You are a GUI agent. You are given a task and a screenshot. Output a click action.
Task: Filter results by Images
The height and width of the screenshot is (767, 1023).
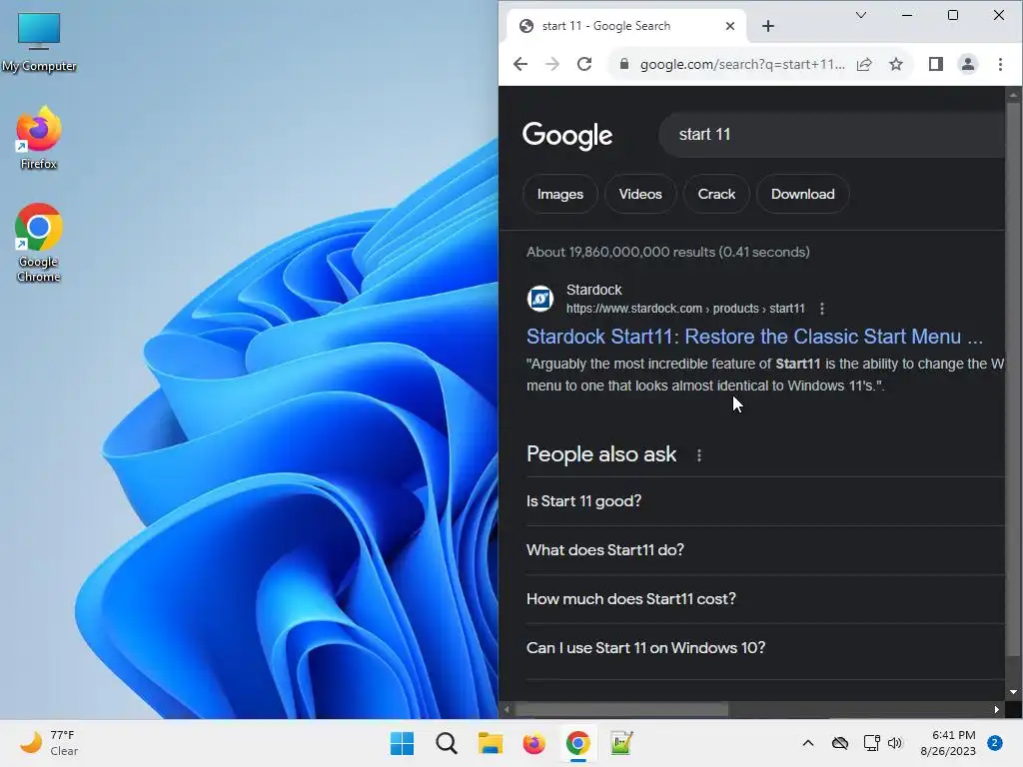pos(559,194)
